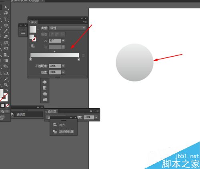Click the Reverse Gradient icon

[x=33, y=46]
